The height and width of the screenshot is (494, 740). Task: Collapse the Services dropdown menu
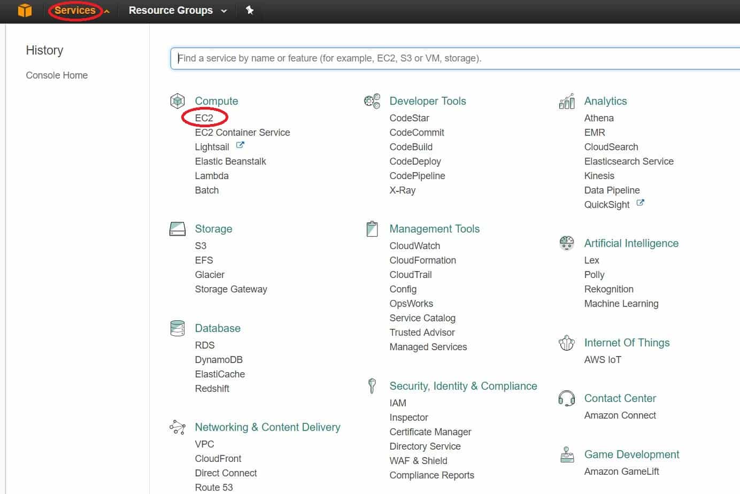pyautogui.click(x=75, y=10)
